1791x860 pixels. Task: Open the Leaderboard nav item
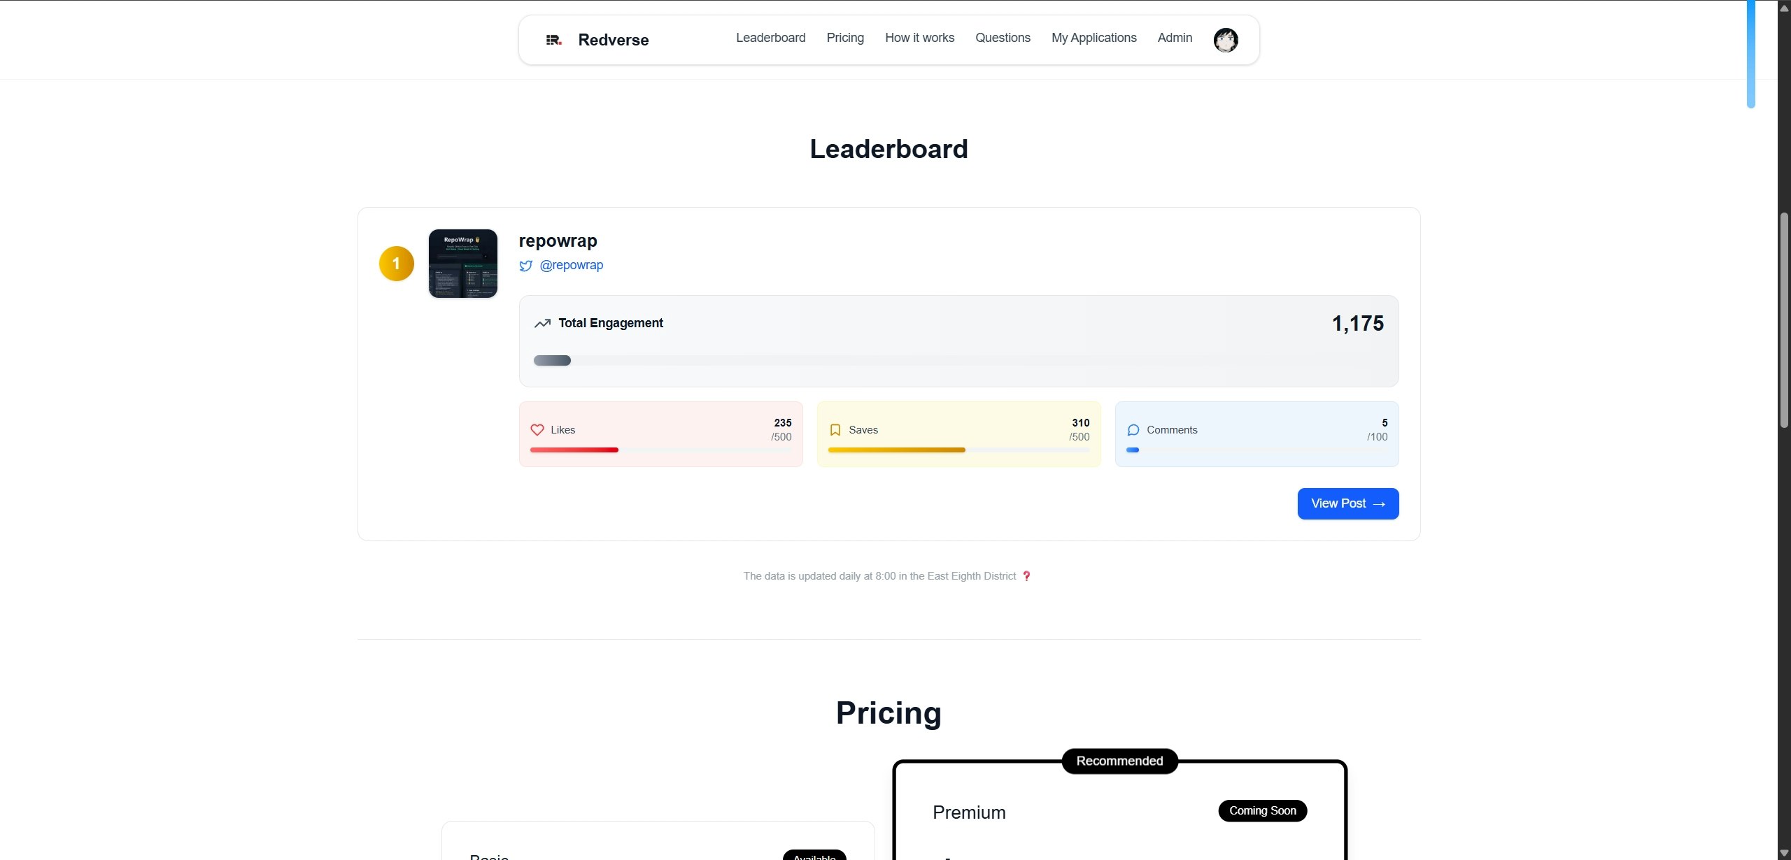(770, 38)
